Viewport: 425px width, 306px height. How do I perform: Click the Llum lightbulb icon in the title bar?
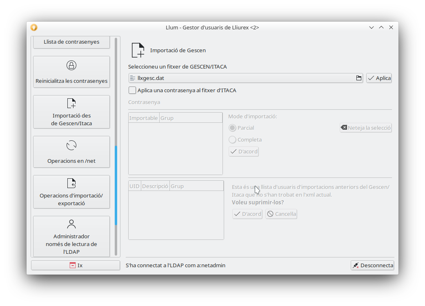coord(34,27)
